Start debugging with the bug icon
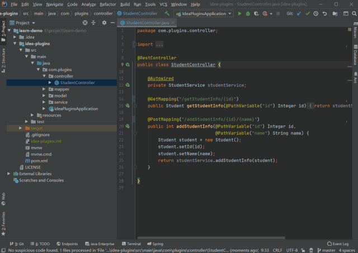Viewport: 358px width, 253px height. (x=249, y=13)
